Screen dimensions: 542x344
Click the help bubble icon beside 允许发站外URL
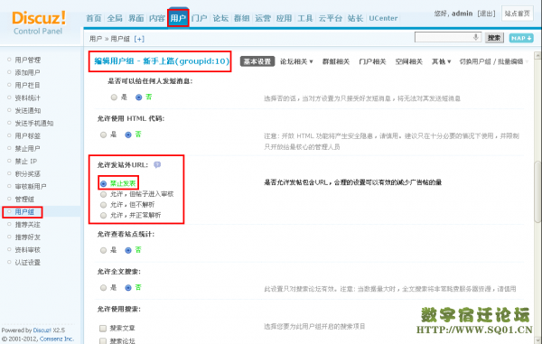click(x=157, y=164)
